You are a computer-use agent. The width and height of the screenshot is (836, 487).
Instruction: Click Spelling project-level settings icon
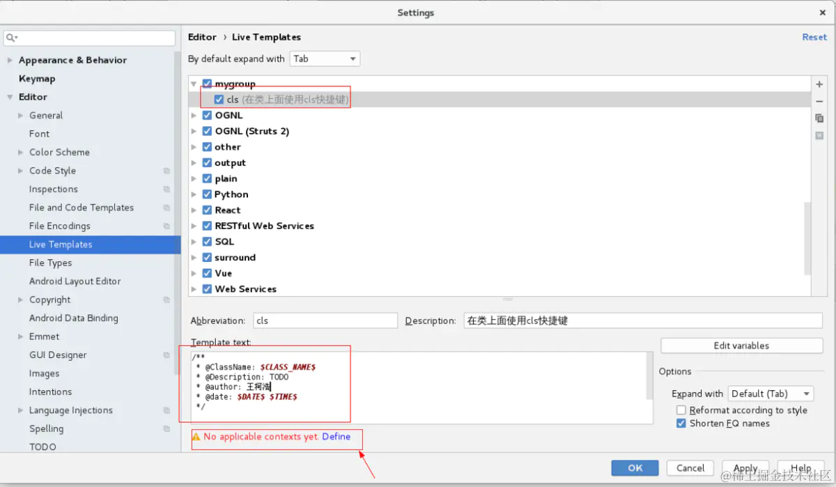[167, 429]
